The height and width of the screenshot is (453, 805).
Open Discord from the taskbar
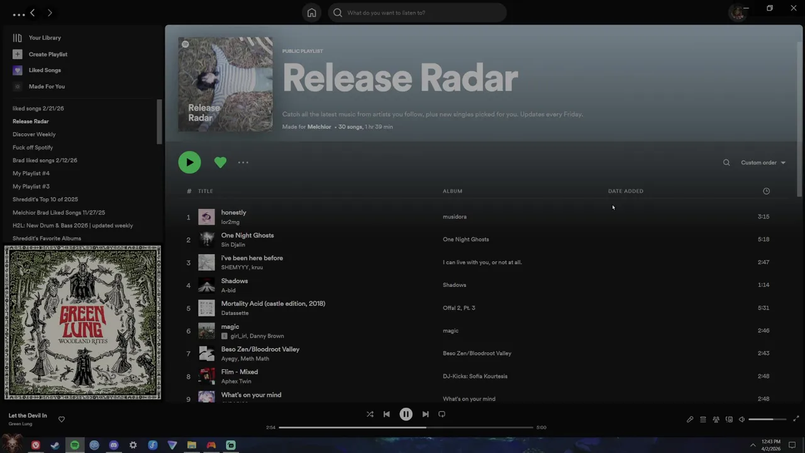tap(114, 445)
